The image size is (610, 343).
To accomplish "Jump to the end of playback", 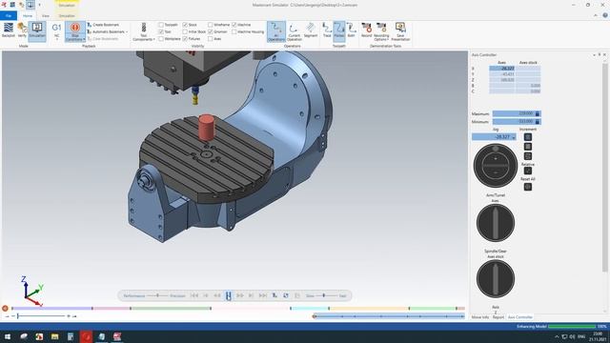I will click(263, 295).
